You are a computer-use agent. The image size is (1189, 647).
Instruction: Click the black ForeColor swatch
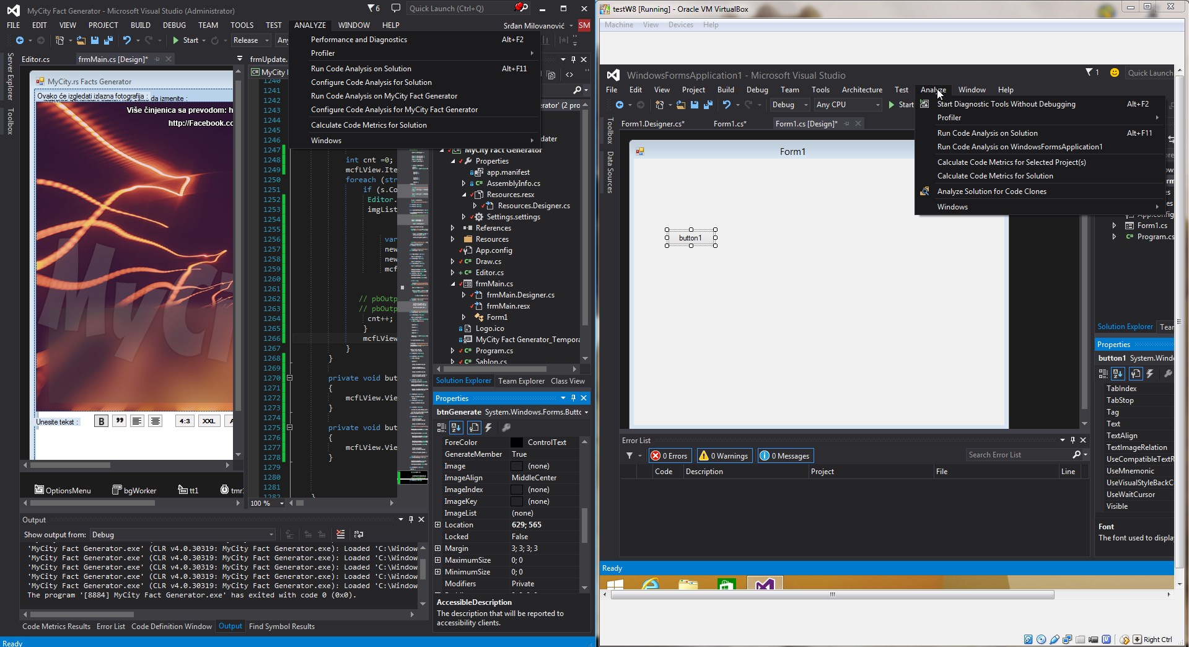tap(516, 442)
